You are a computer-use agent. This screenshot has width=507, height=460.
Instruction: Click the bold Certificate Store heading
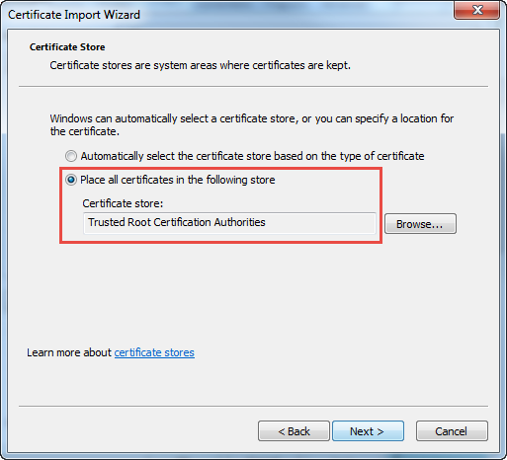tap(67, 47)
